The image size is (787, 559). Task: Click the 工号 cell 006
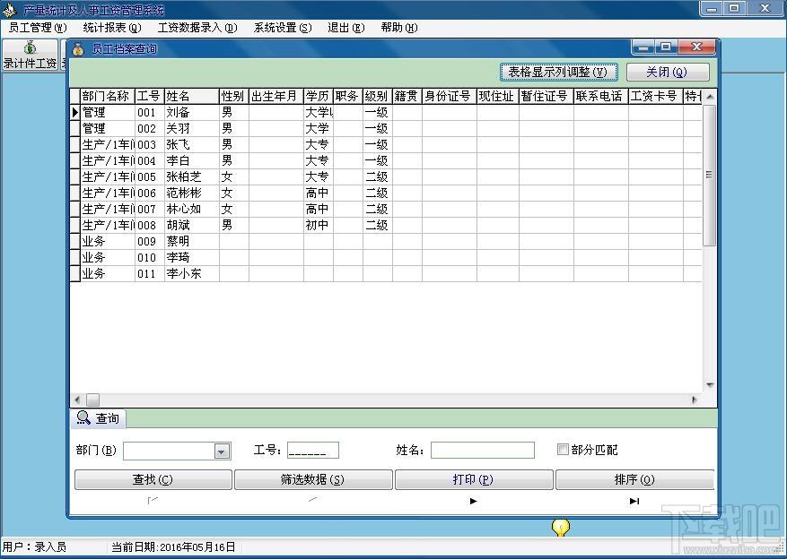150,193
